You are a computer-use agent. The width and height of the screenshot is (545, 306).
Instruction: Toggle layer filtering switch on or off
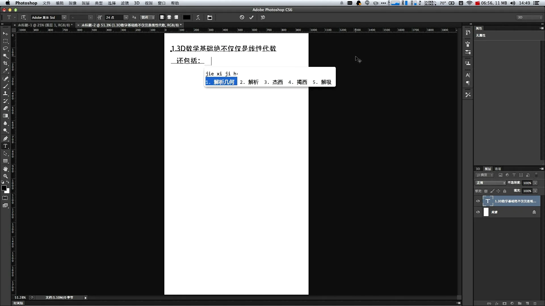(x=536, y=175)
